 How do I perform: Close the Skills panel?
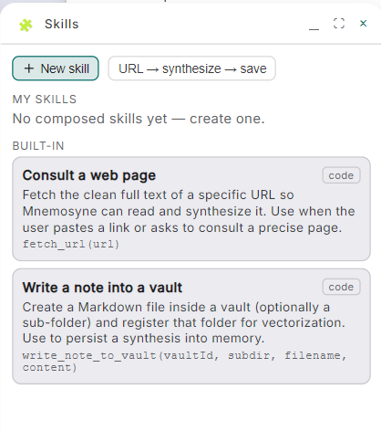(363, 24)
